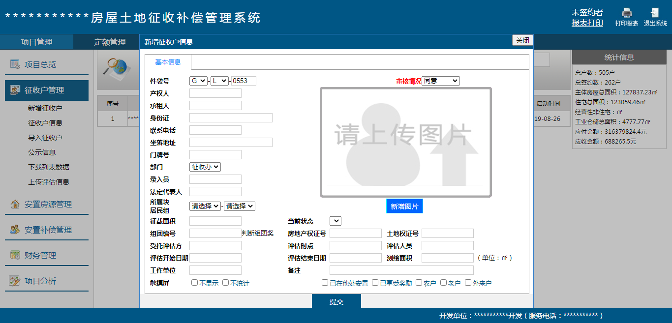Open the 审核情况 dropdown showing 同意
Screen dimensions: 672x323
tap(441, 80)
